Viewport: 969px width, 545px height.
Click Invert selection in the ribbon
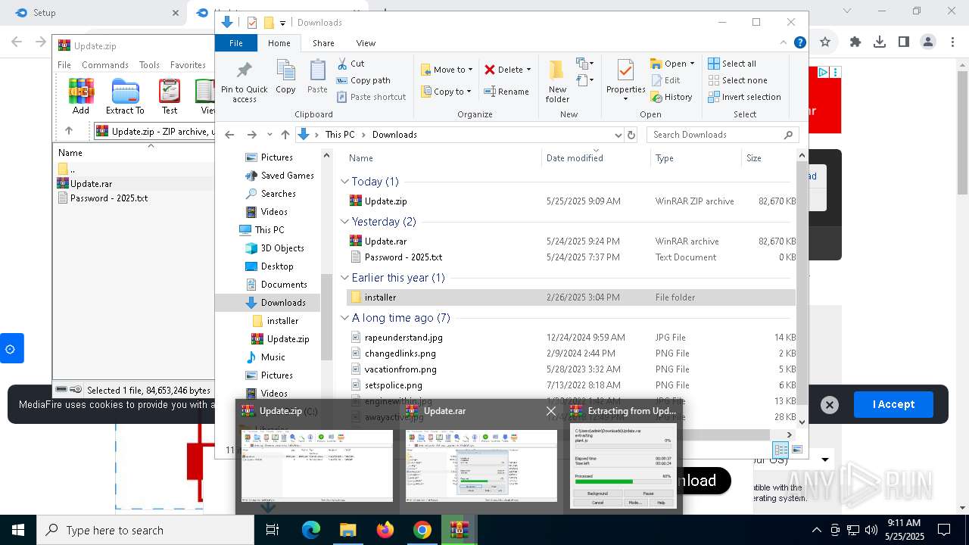point(745,97)
